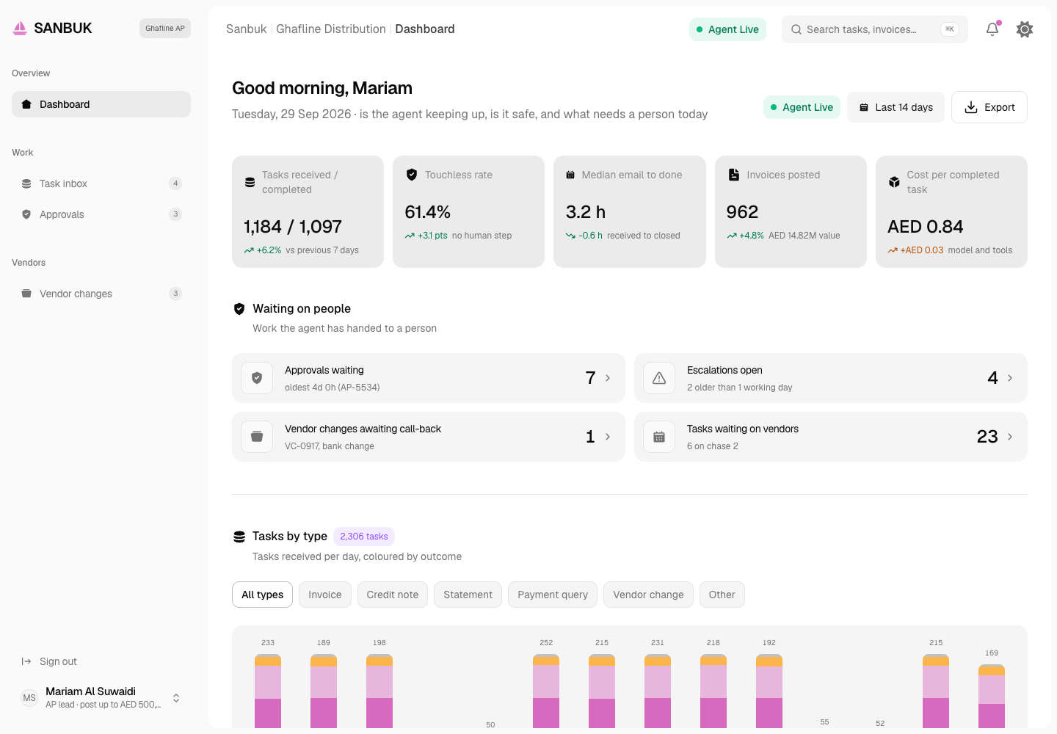The height and width of the screenshot is (734, 1057).
Task: Open Approvals in the sidebar
Action: [x=101, y=214]
